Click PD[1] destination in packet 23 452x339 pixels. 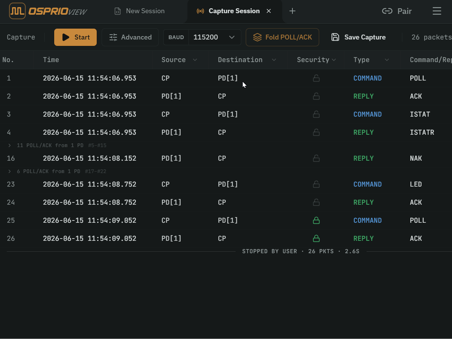(228, 184)
